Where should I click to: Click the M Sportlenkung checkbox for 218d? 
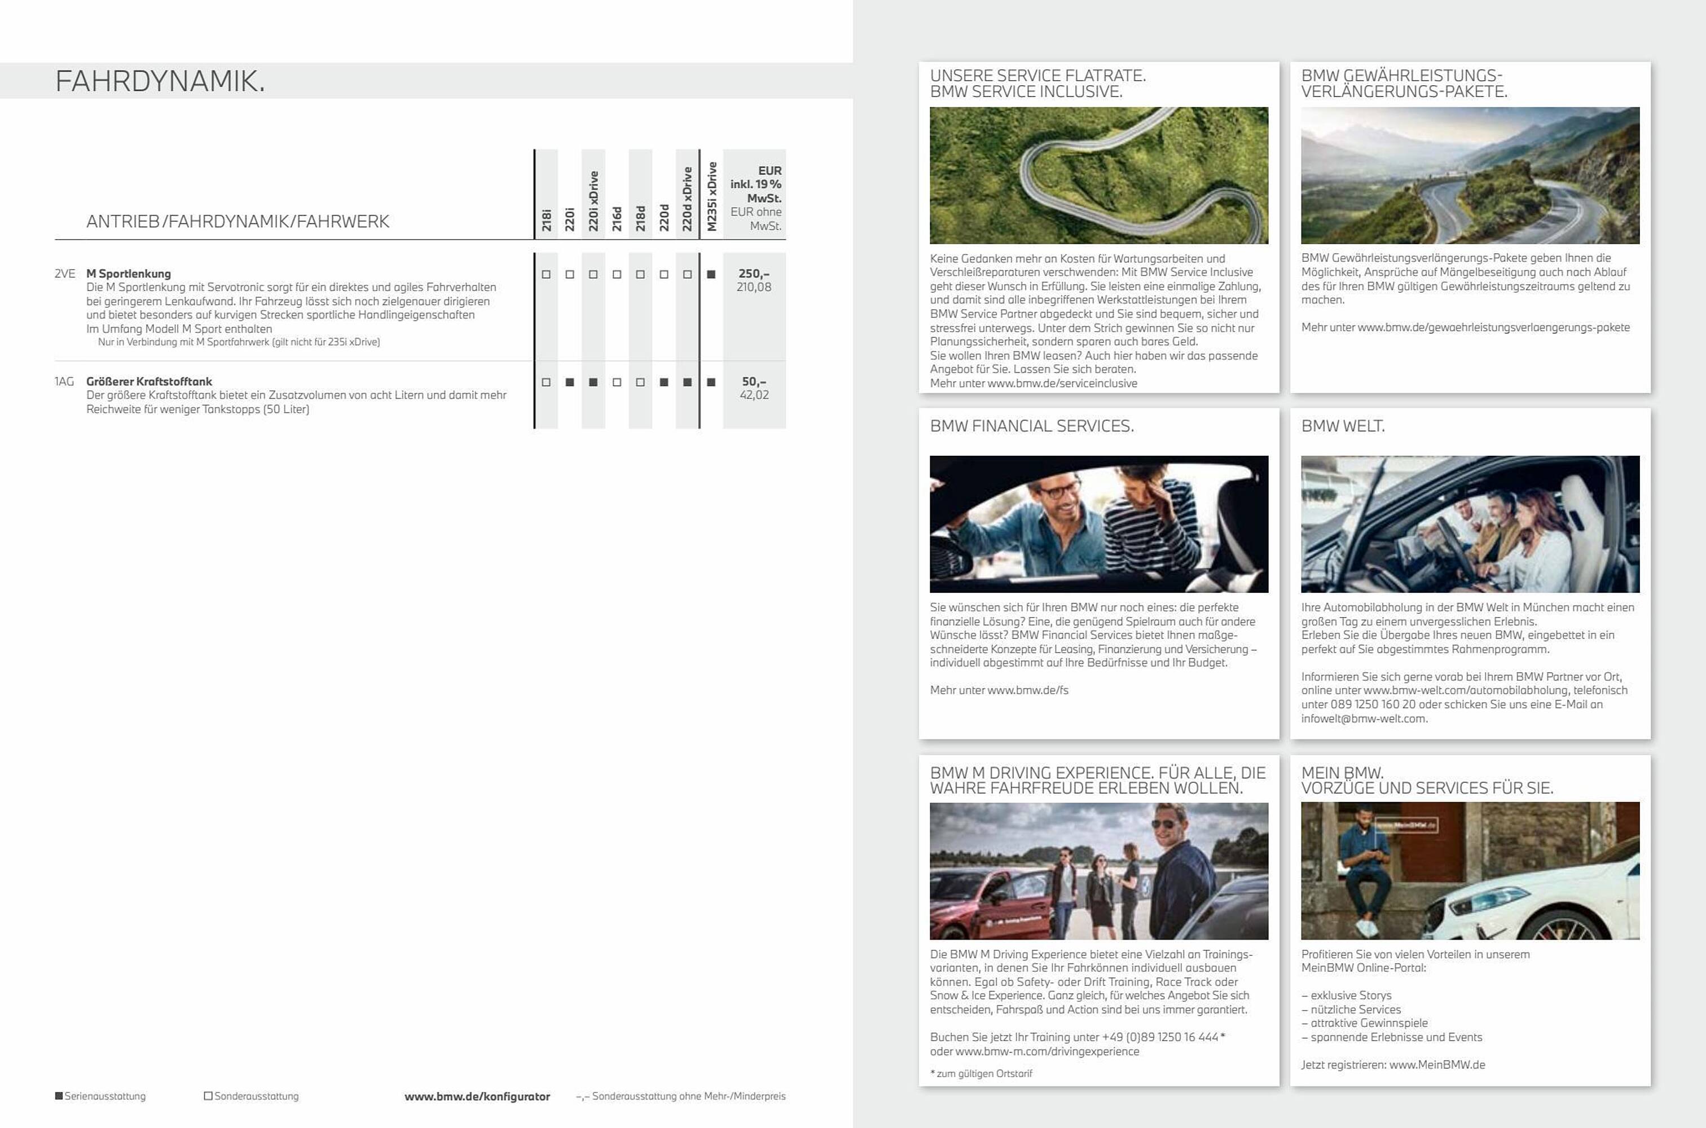(x=640, y=274)
